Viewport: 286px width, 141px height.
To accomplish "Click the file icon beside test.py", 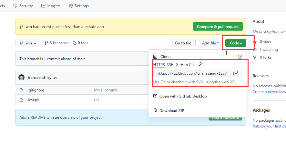I will tap(22, 100).
